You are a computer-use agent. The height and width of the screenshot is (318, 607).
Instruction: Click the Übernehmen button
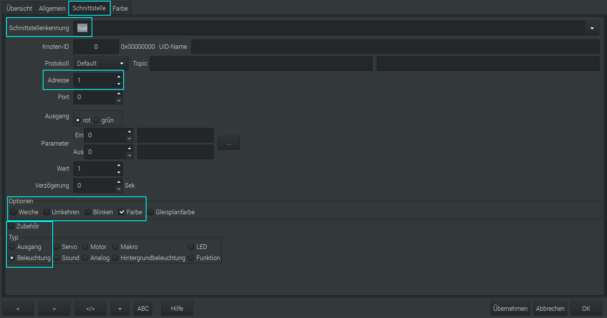[510, 308]
